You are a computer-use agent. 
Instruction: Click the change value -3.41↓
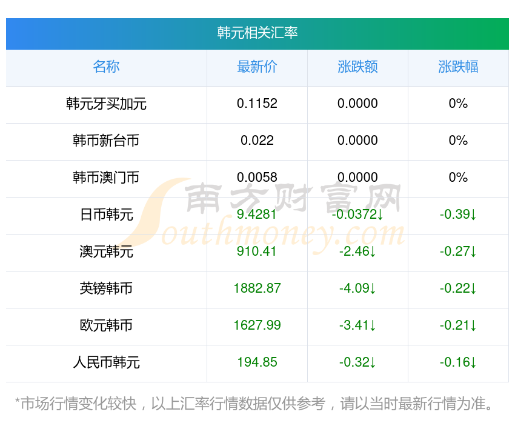click(357, 325)
